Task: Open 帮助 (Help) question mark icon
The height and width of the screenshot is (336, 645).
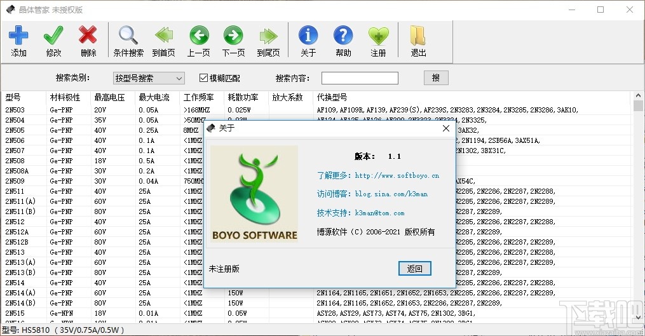Action: click(x=343, y=36)
